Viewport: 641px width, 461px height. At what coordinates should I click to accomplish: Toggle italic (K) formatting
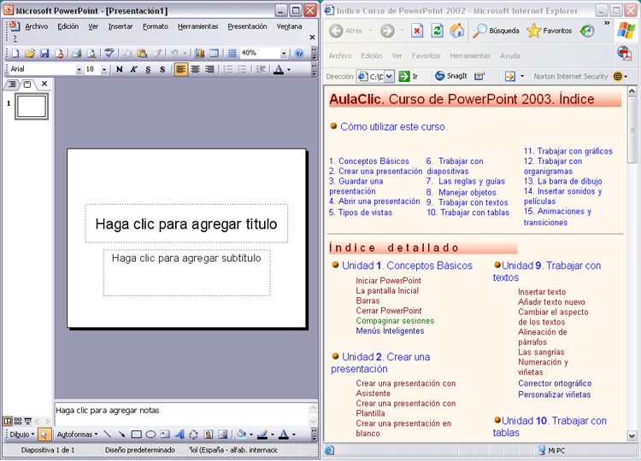tap(133, 69)
